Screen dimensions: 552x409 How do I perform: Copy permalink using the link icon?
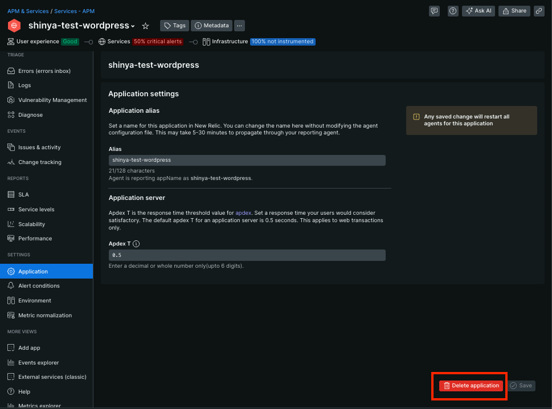pyautogui.click(x=539, y=11)
